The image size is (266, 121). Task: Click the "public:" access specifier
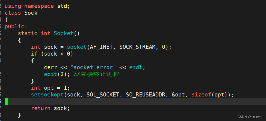click(16, 26)
